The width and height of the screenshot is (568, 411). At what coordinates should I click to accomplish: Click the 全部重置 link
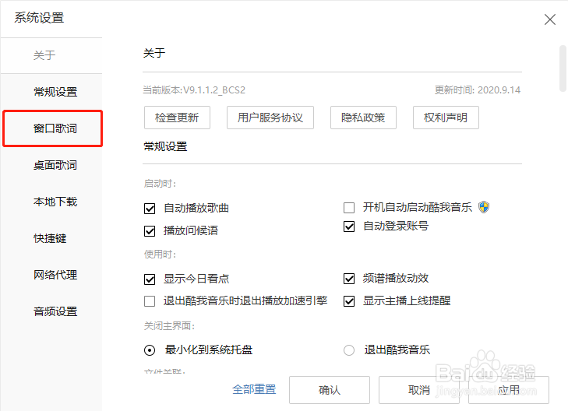(x=254, y=389)
